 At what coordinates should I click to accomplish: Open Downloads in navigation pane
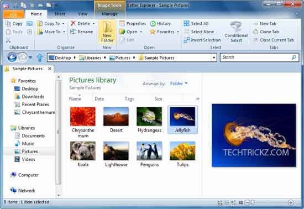tap(29, 96)
